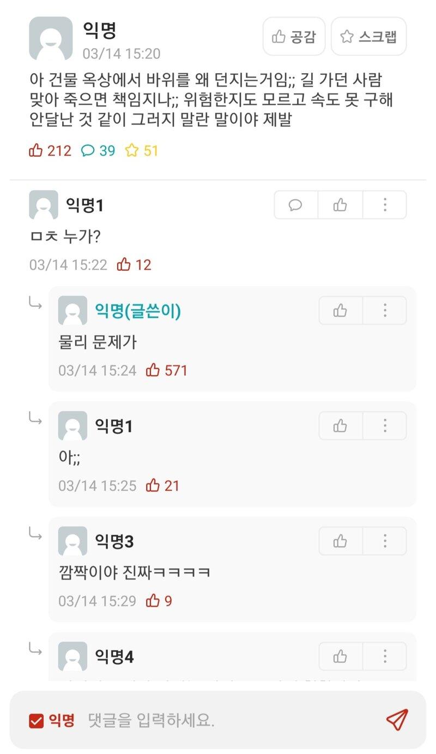The width and height of the screenshot is (436, 754).
Task: Open more options on 익명4's reply
Action: [385, 656]
